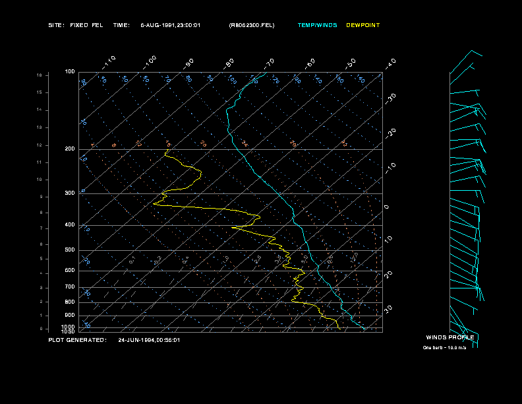Click the -40 isotherm label at top right
522x404 pixels.
(390, 63)
